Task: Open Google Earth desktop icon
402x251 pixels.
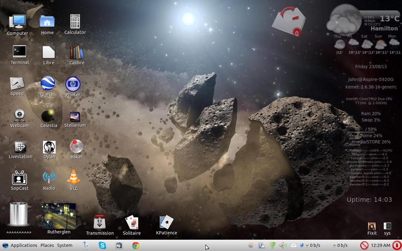Action: 48,84
